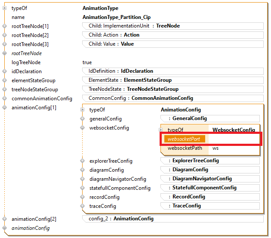Click the plus icon beside recordConfig
The width and height of the screenshot is (271, 238).
pos(82,197)
